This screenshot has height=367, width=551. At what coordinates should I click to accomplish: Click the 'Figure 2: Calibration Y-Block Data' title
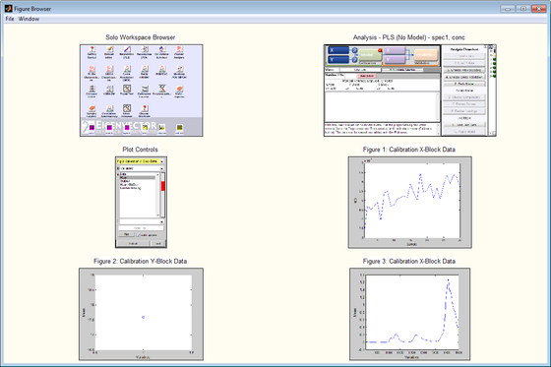pos(140,261)
